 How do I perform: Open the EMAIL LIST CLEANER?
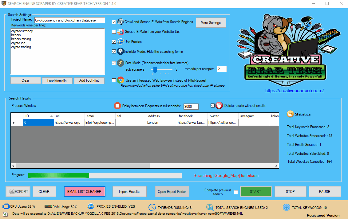(x=85, y=192)
